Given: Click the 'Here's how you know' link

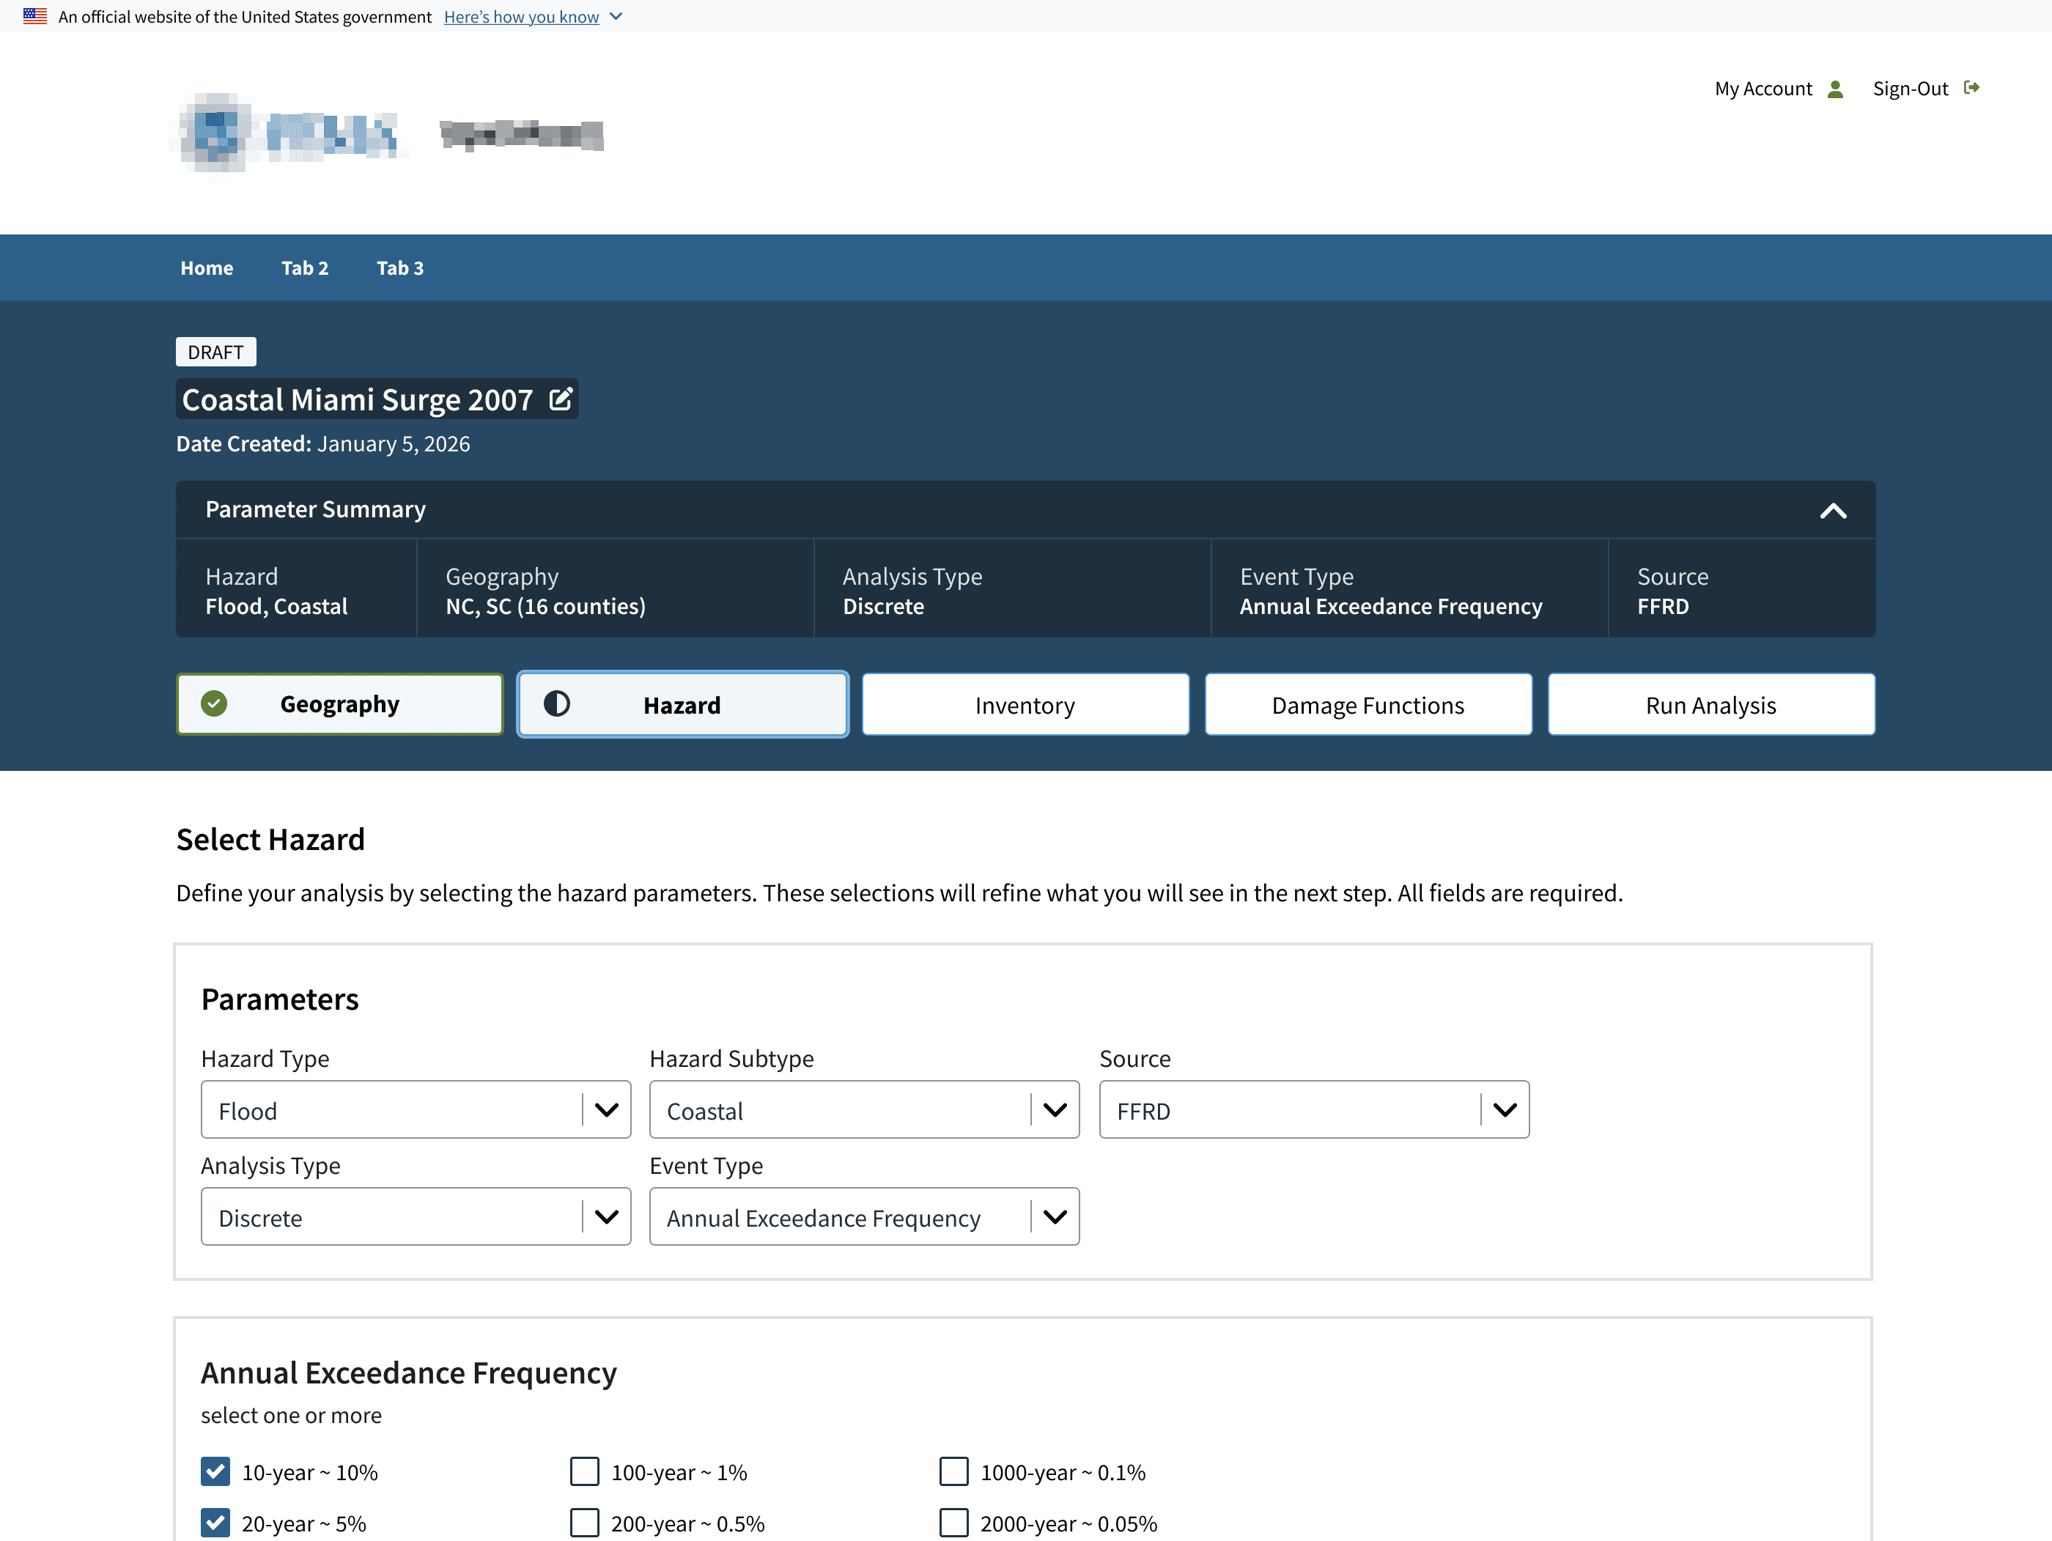Looking at the screenshot, I should [521, 17].
